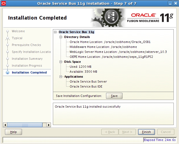Click the sidebar scroll right arrow

point(49,125)
